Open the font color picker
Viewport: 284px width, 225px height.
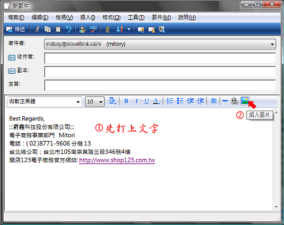pos(156,101)
